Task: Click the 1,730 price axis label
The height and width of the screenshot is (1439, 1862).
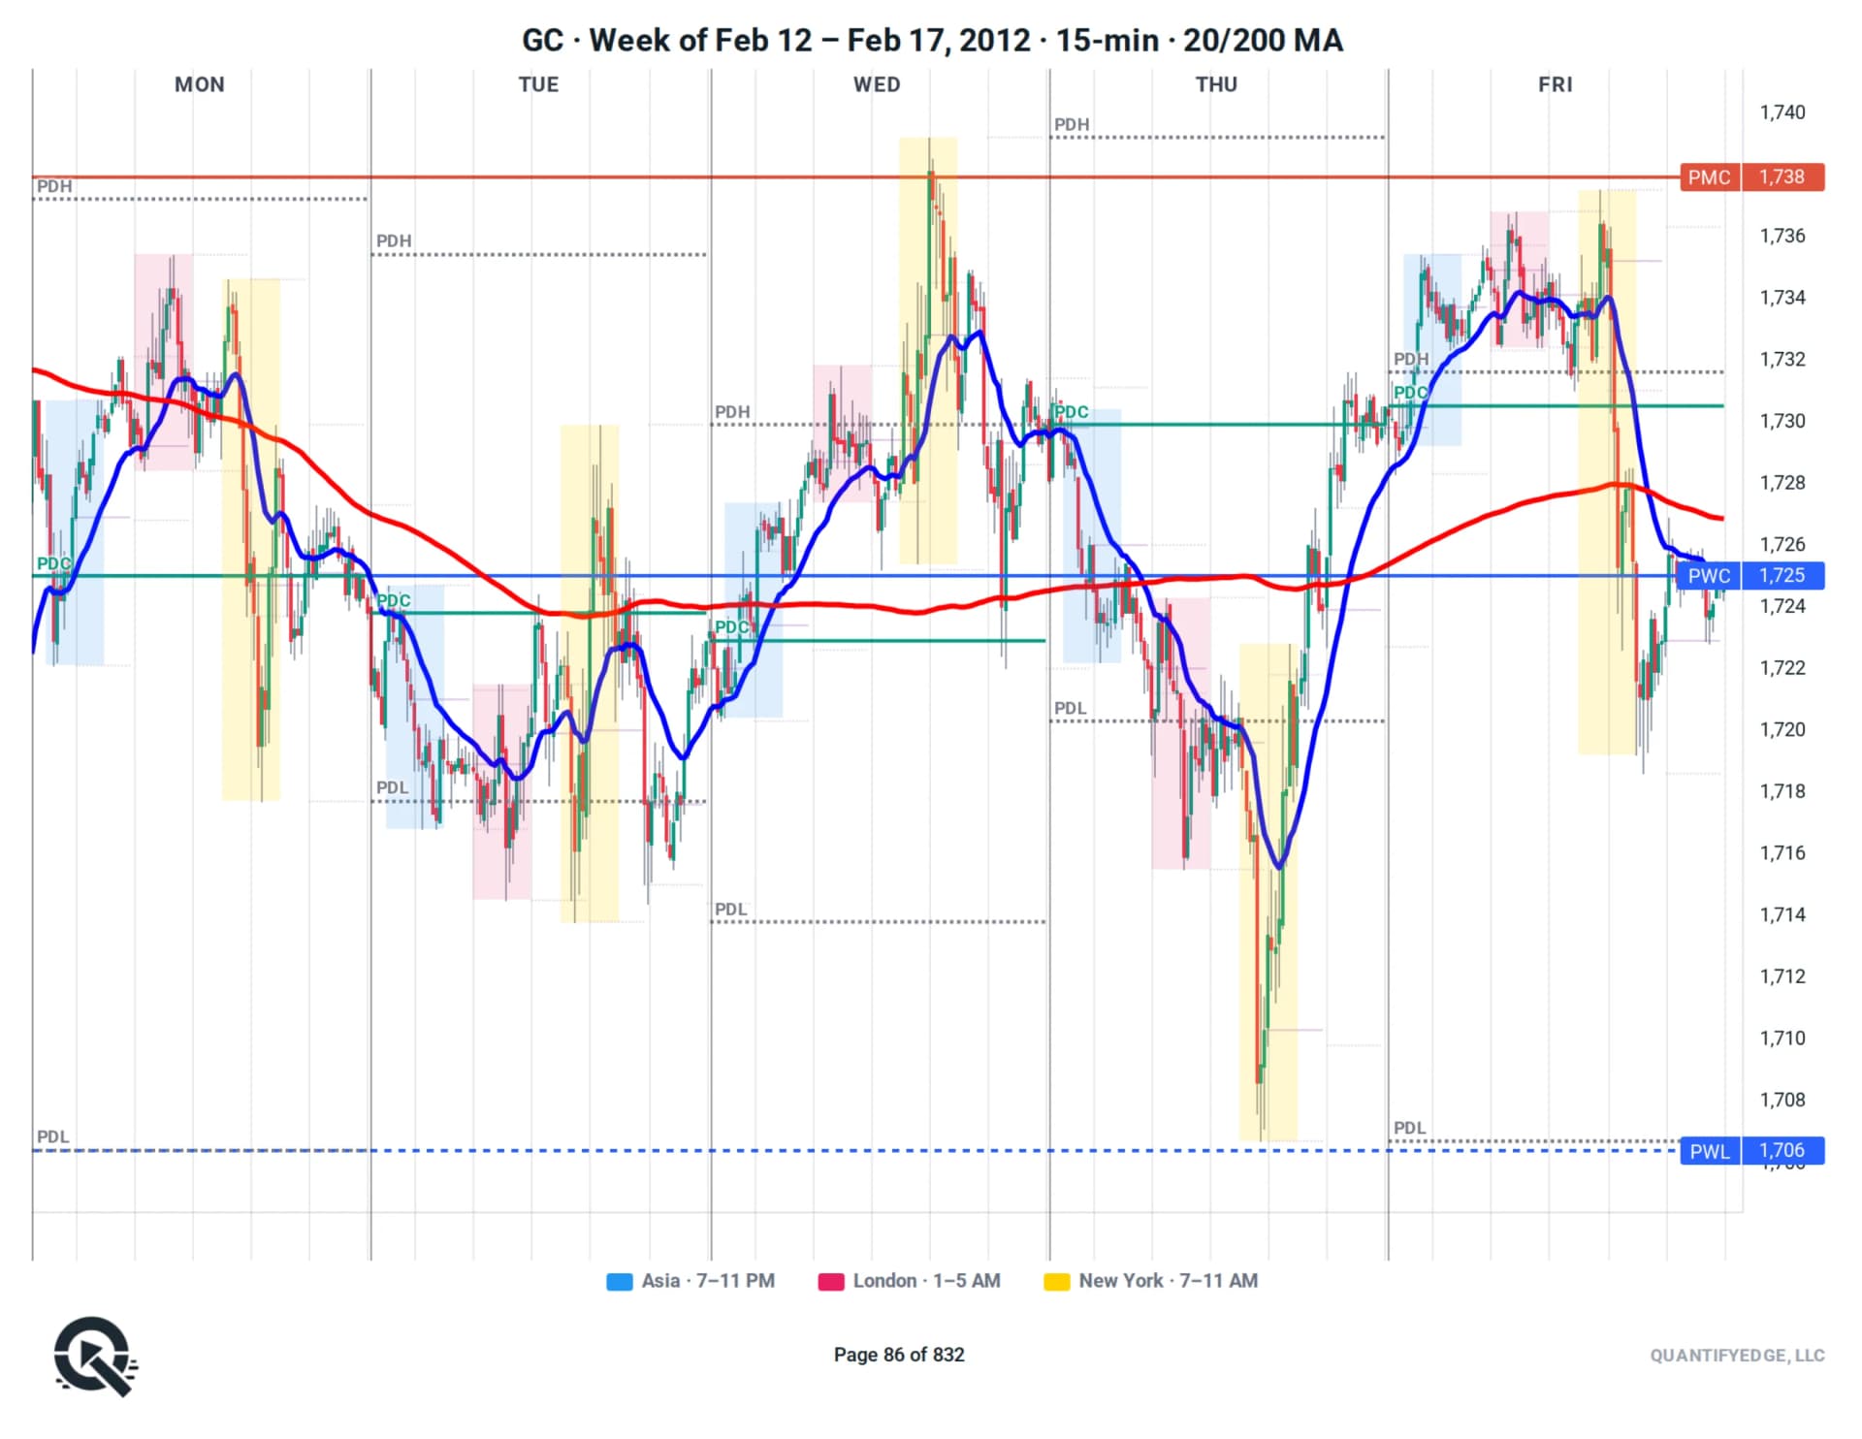Action: coord(1782,421)
